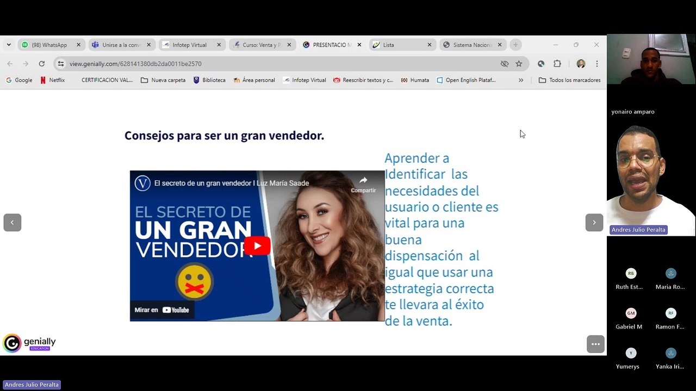Show more bookmarks with the double chevron
Image resolution: width=696 pixels, height=391 pixels.
pos(520,80)
